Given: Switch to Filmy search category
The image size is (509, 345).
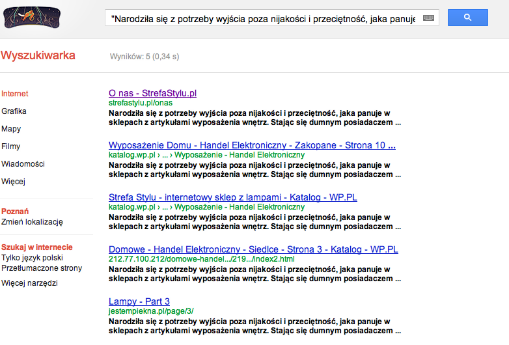Looking at the screenshot, I should pyautogui.click(x=10, y=146).
